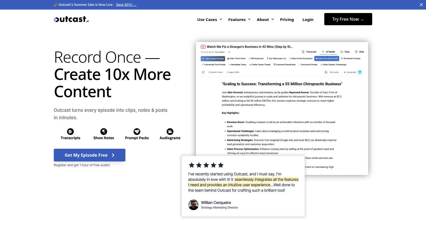Toggle the eye icon beside Prompt pack
This screenshot has width=426, height=239.
pos(229,52)
